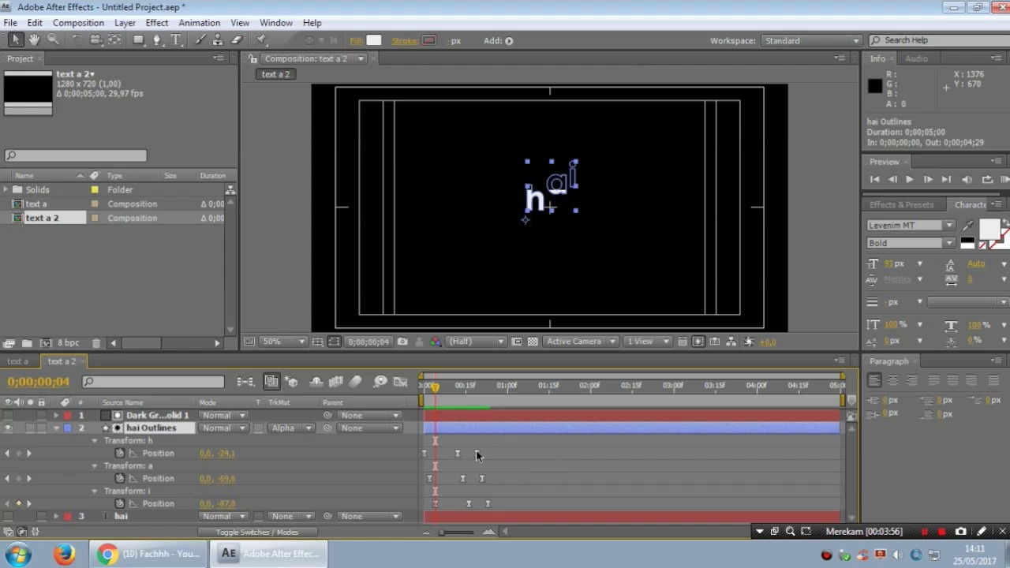Switch to the Audio panel tab
The width and height of the screenshot is (1010, 568).
(916, 58)
